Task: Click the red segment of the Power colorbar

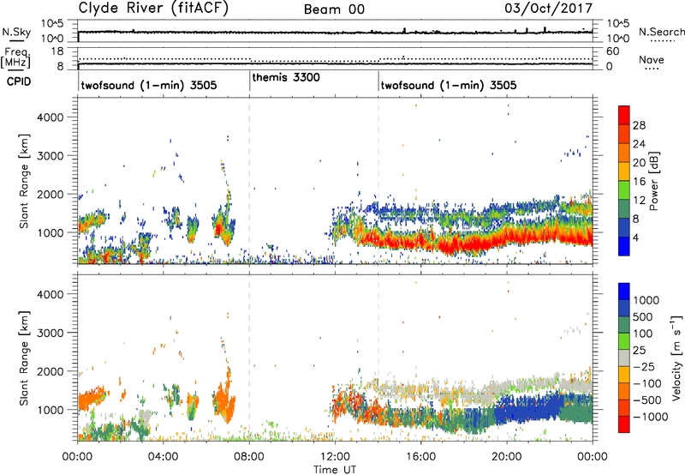Action: click(x=624, y=115)
